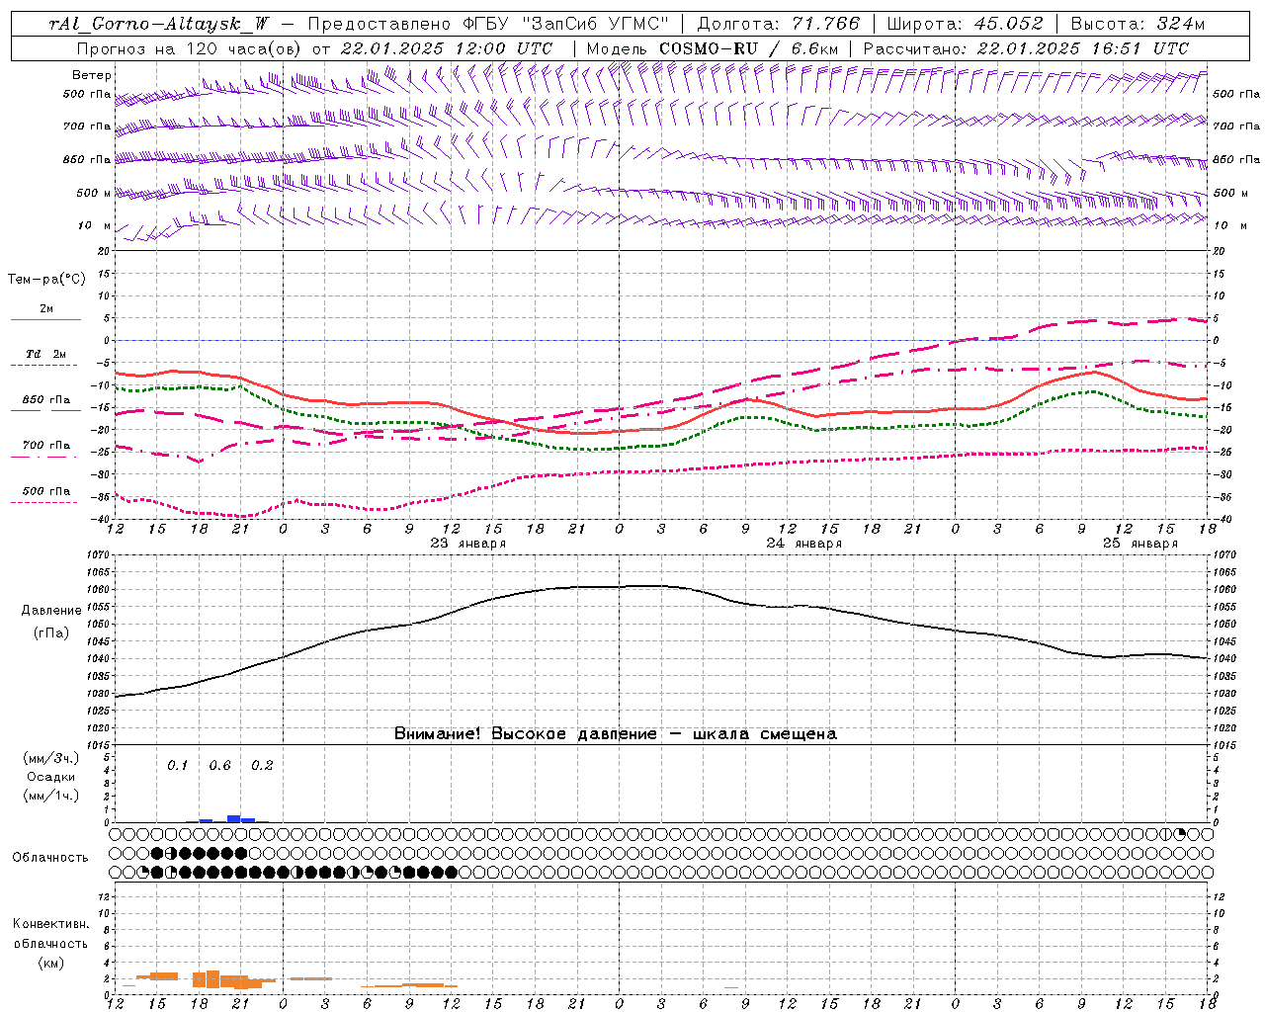The image size is (1265, 1012).
Task: Click the (мм/3ч.) precipitation unit label
Action: click(x=51, y=759)
